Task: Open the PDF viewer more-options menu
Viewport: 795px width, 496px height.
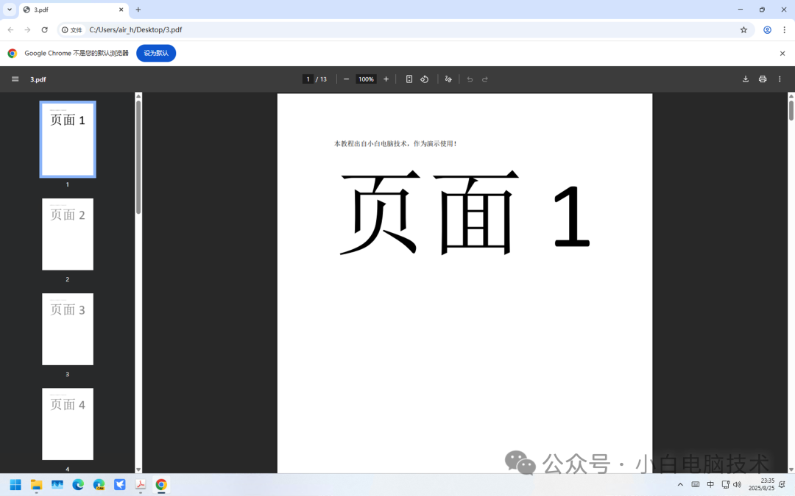Action: (780, 79)
